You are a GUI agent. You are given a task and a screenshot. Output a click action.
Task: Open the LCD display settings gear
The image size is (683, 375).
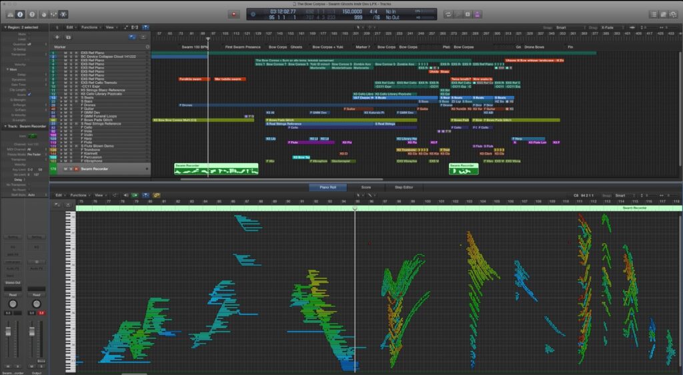pos(253,15)
